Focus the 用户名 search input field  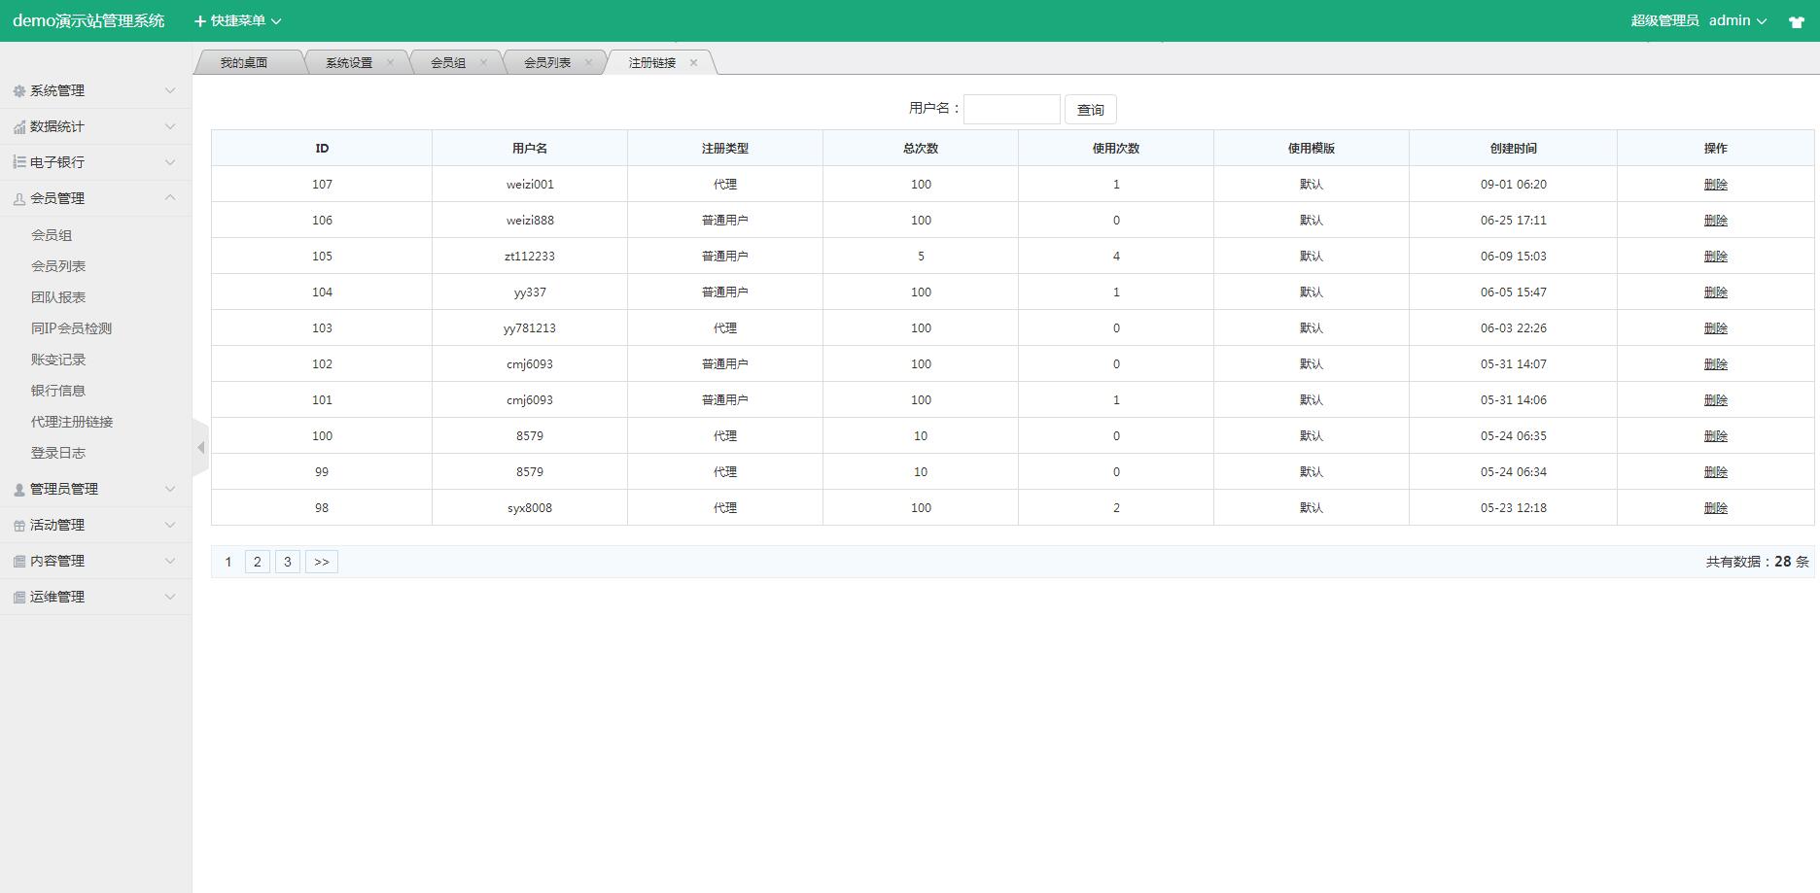point(1012,109)
